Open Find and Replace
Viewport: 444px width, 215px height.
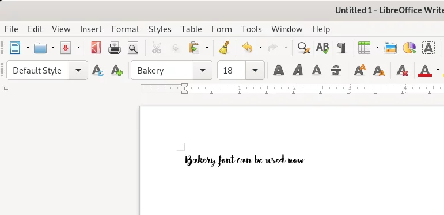(303, 48)
